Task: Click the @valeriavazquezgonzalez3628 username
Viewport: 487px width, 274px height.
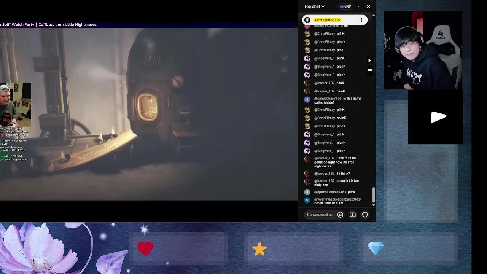Action: tap(337, 199)
